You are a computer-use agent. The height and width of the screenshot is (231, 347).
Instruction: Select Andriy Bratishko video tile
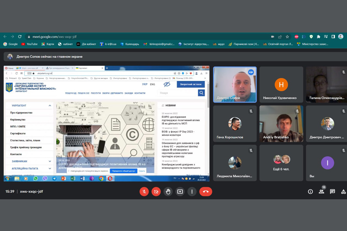click(281, 124)
